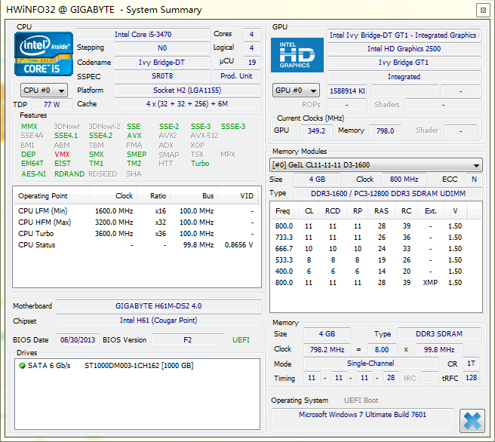Viewport: 495px width, 442px height.
Task: Select the CPU HFM (Max) row
Action: [x=137, y=223]
